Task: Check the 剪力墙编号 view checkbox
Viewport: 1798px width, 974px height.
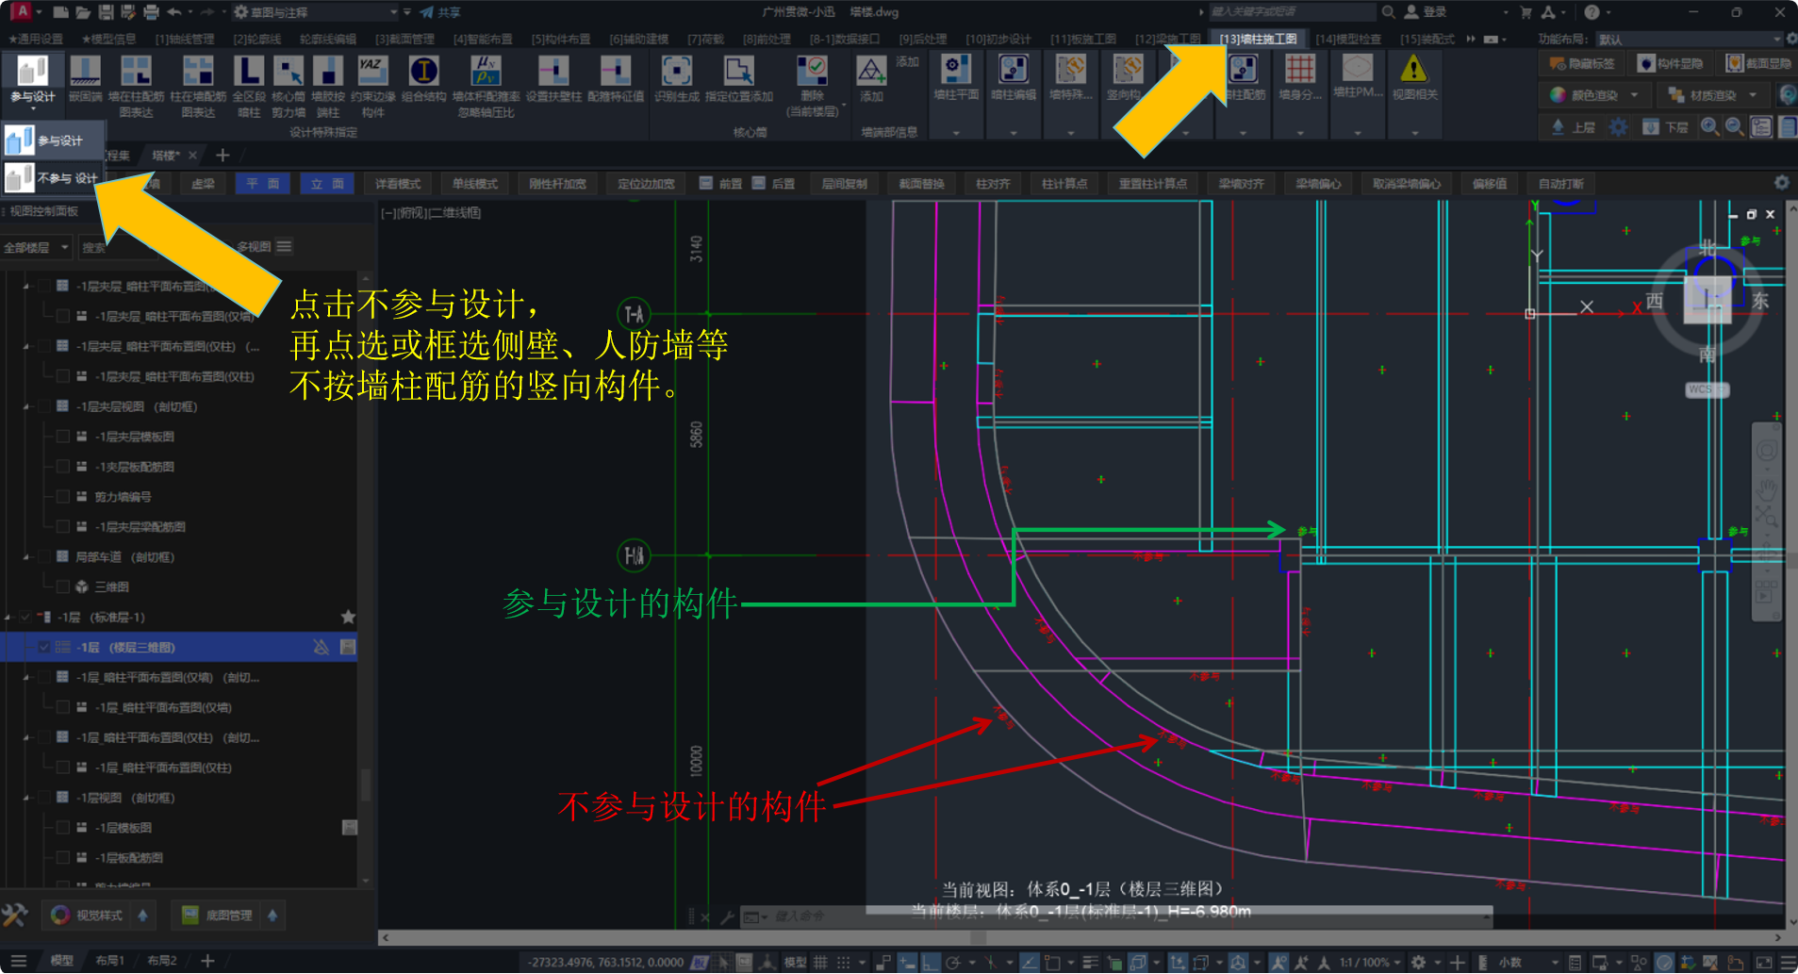Action: coord(63,497)
